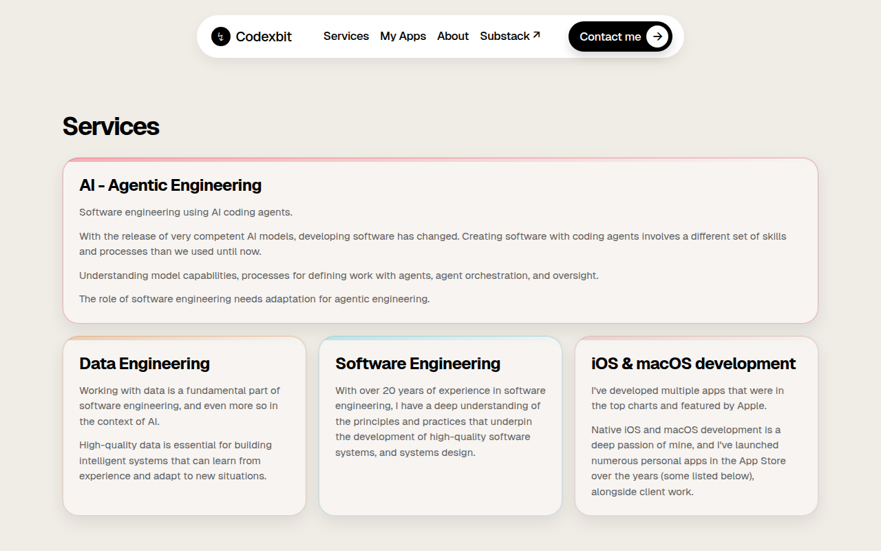
Task: Click the Data Engineering card title
Action: (145, 364)
